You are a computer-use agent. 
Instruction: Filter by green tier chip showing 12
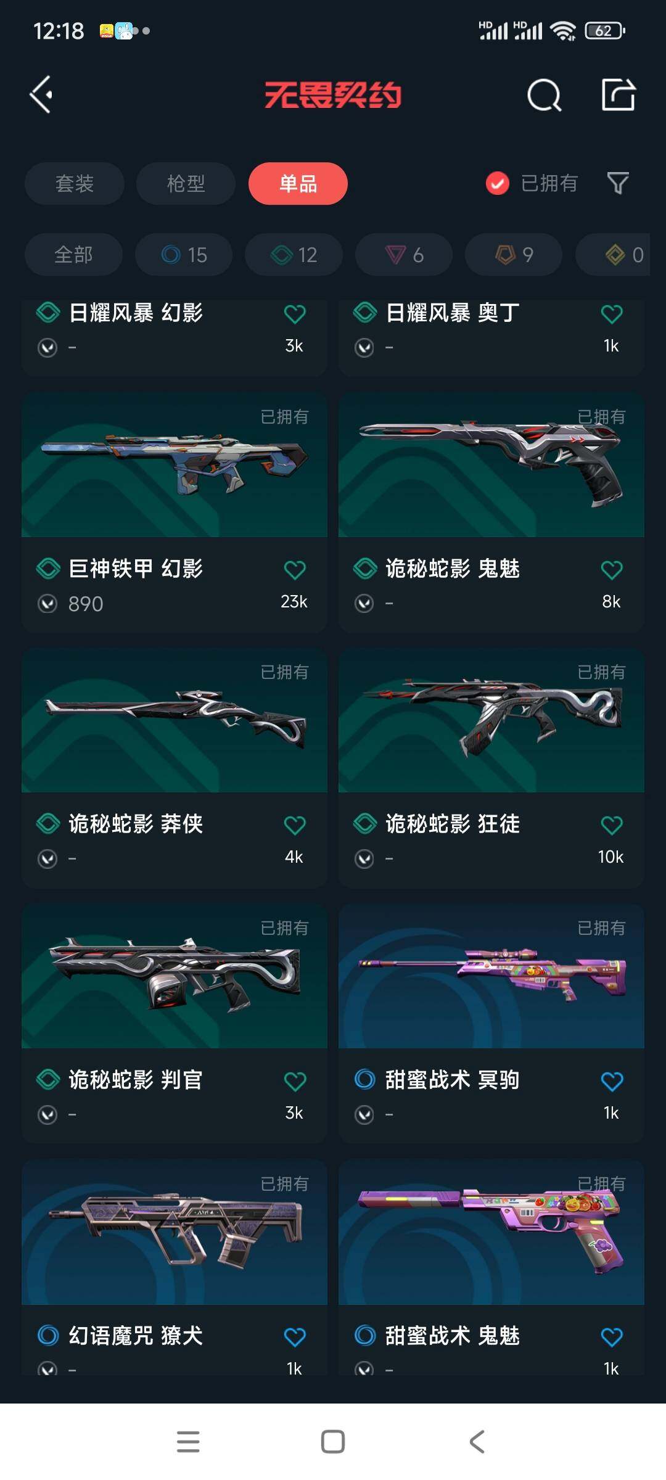294,255
